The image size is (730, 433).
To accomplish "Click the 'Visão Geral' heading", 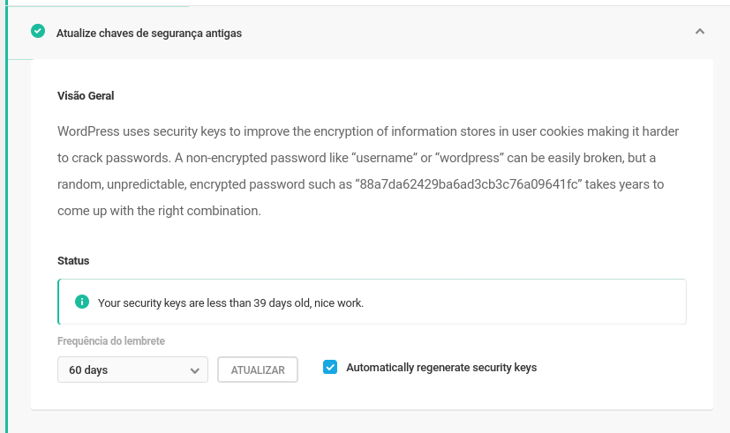I will tap(86, 96).
